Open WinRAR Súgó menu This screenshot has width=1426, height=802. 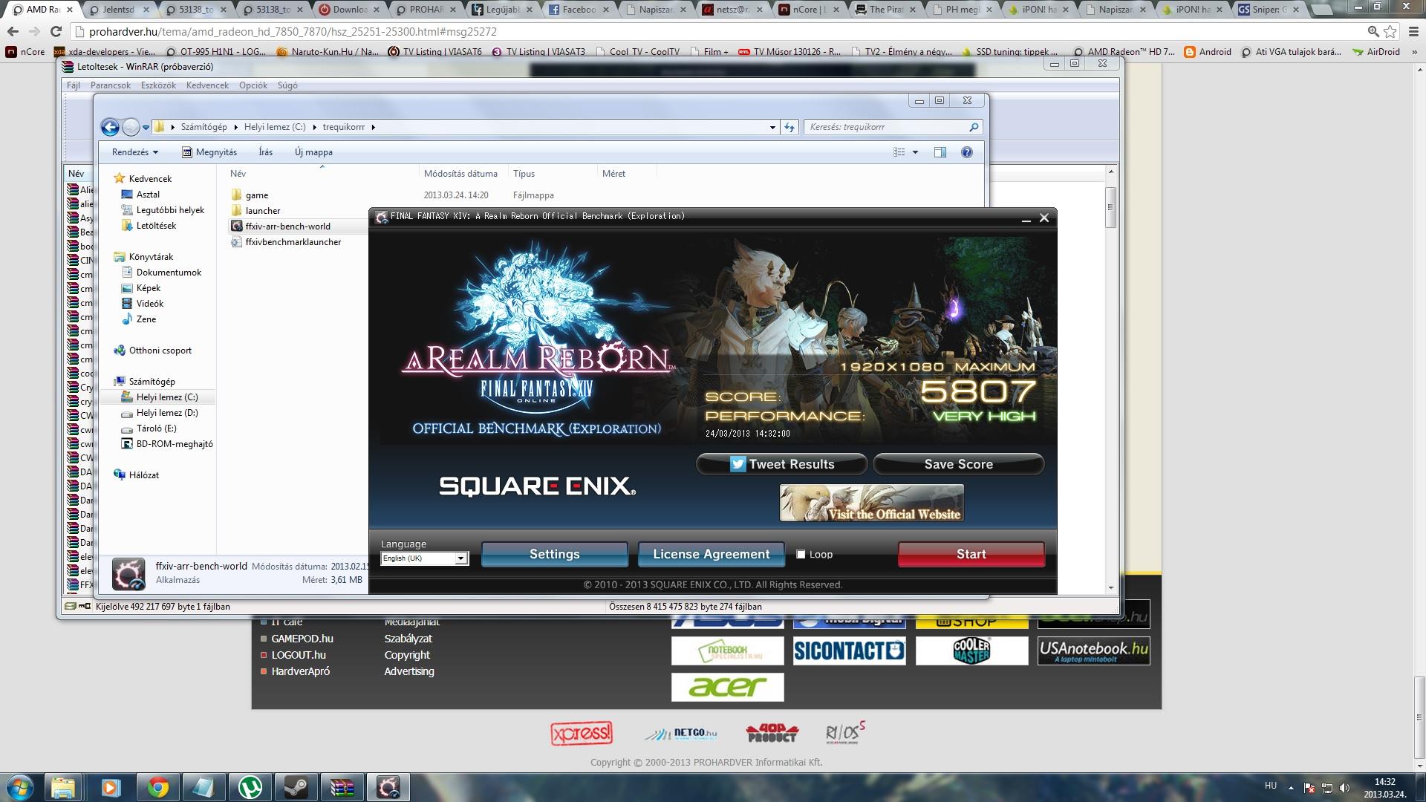coord(287,85)
